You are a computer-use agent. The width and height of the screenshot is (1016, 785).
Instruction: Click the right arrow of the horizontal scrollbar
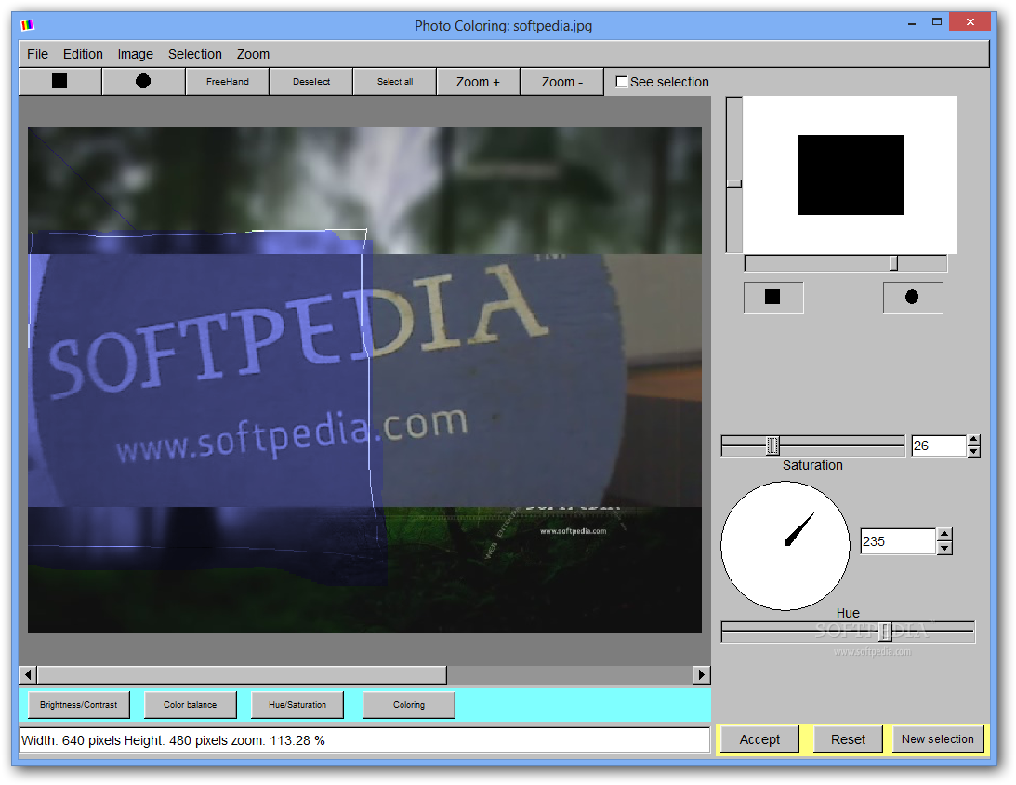tap(701, 675)
